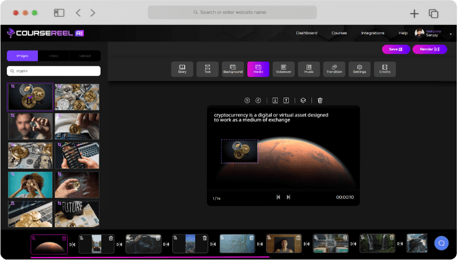This screenshot has width=458, height=260.
Task: Select the Mars slide in the timeline
Action: pyautogui.click(x=49, y=244)
